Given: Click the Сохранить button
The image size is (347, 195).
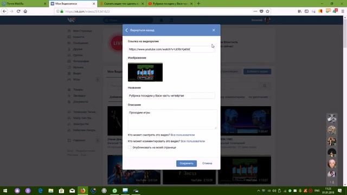Looking at the screenshot, I should tap(187, 164).
